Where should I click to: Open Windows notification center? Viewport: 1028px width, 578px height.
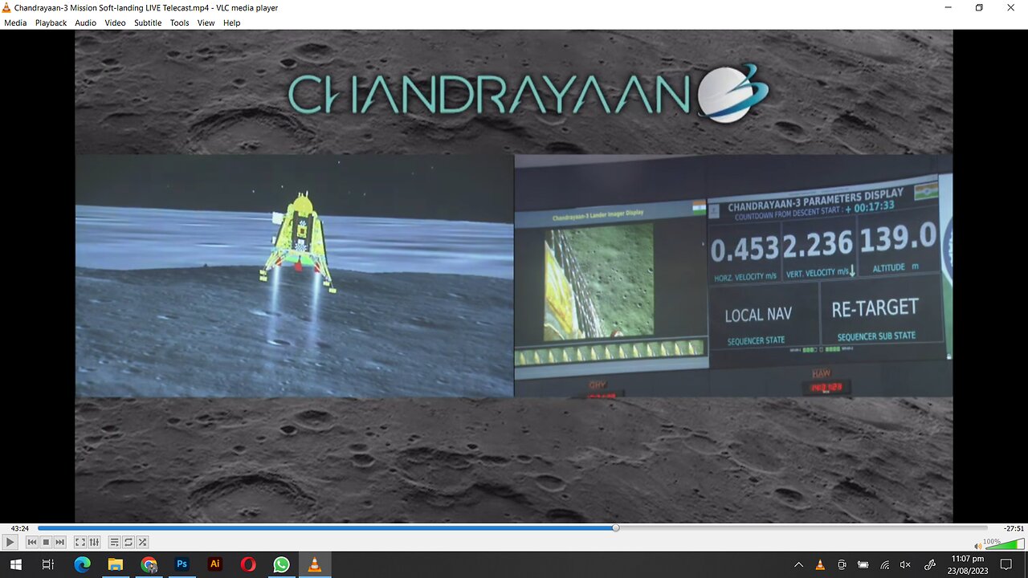click(1006, 564)
